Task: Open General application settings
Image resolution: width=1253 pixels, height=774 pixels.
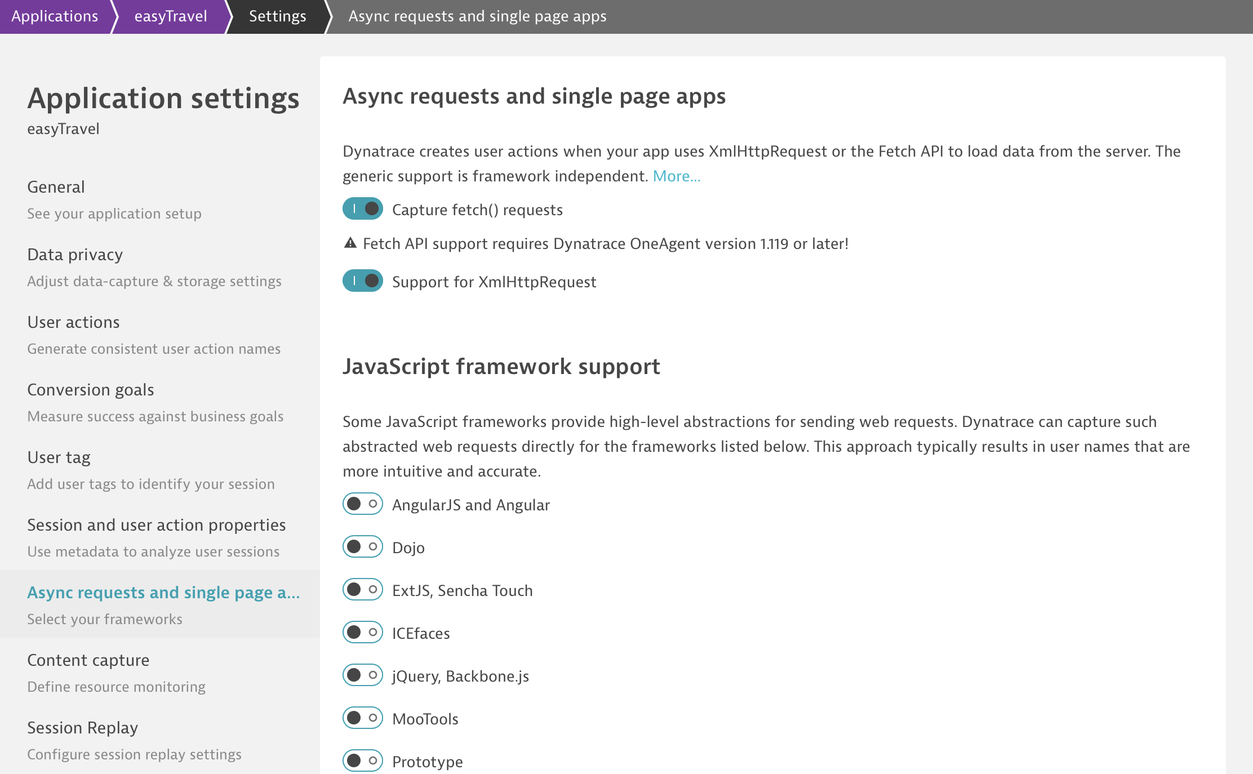Action: coord(56,187)
